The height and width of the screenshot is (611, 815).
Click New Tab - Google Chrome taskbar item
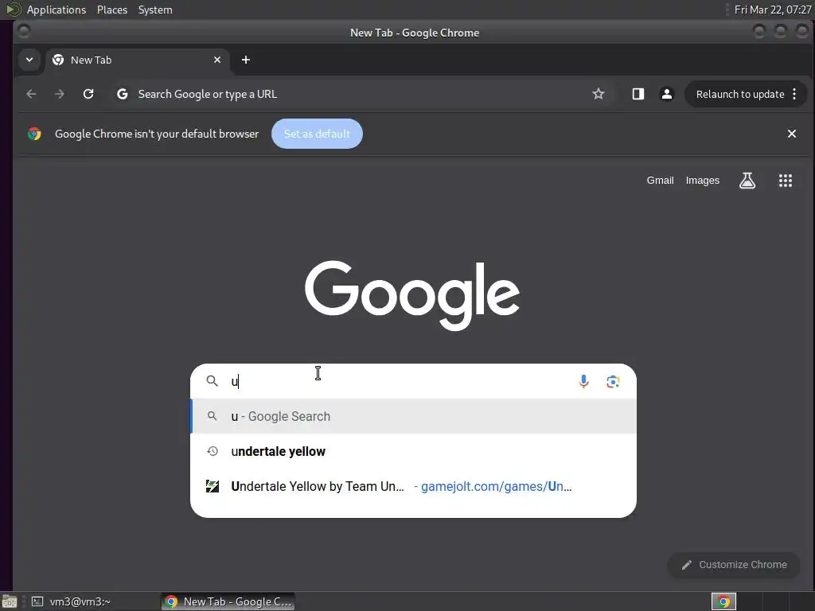click(x=228, y=601)
